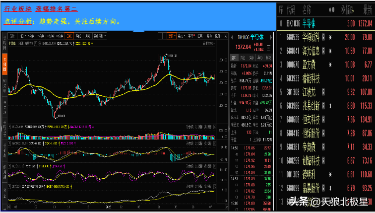Close the KDJ indicator sub-panel
Viewport: 375px width, 213px height.
coord(215,166)
